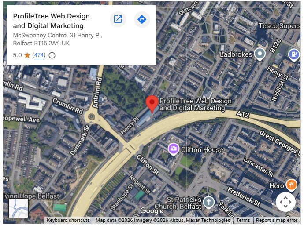The height and width of the screenshot is (225, 304).
Task: Select the Ladbrokes map pin
Action: pyautogui.click(x=260, y=54)
